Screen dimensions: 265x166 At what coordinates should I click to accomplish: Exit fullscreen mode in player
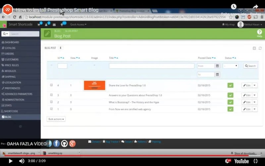coord(255,161)
